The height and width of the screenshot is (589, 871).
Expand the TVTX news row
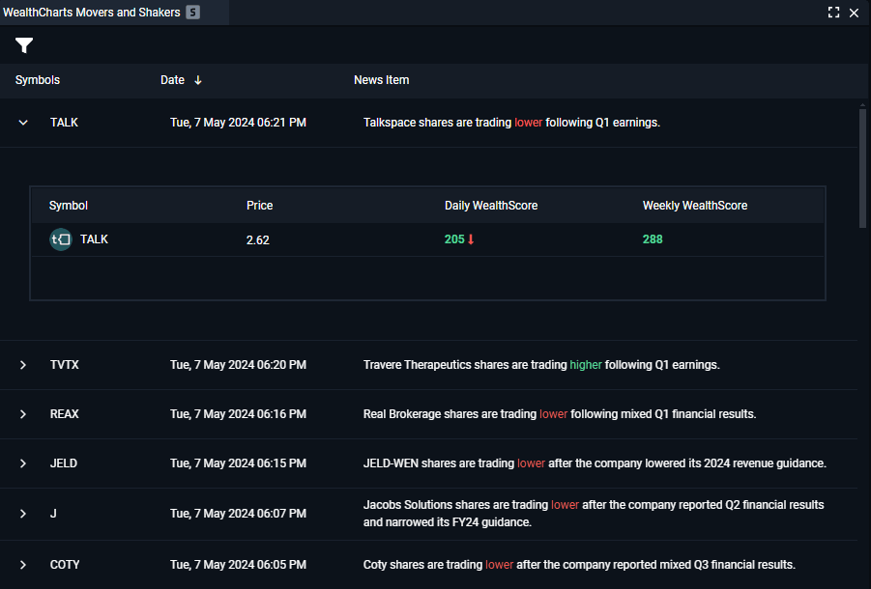coord(23,365)
